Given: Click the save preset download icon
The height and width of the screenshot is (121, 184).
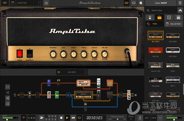Looking at the screenshot, I should pyautogui.click(x=46, y=3).
